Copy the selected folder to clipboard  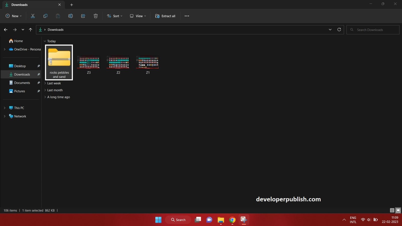pyautogui.click(x=45, y=16)
